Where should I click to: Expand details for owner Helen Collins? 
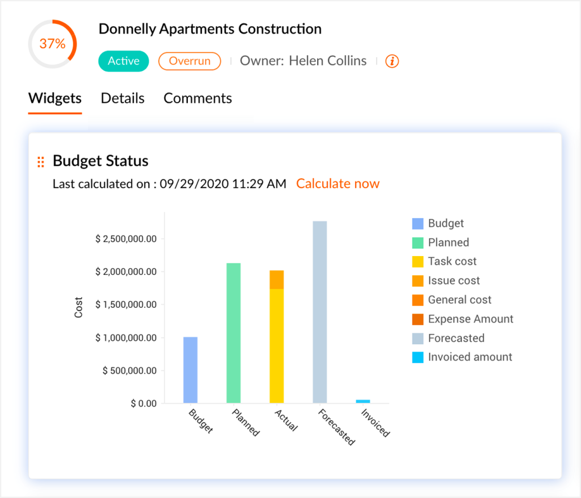(328, 61)
